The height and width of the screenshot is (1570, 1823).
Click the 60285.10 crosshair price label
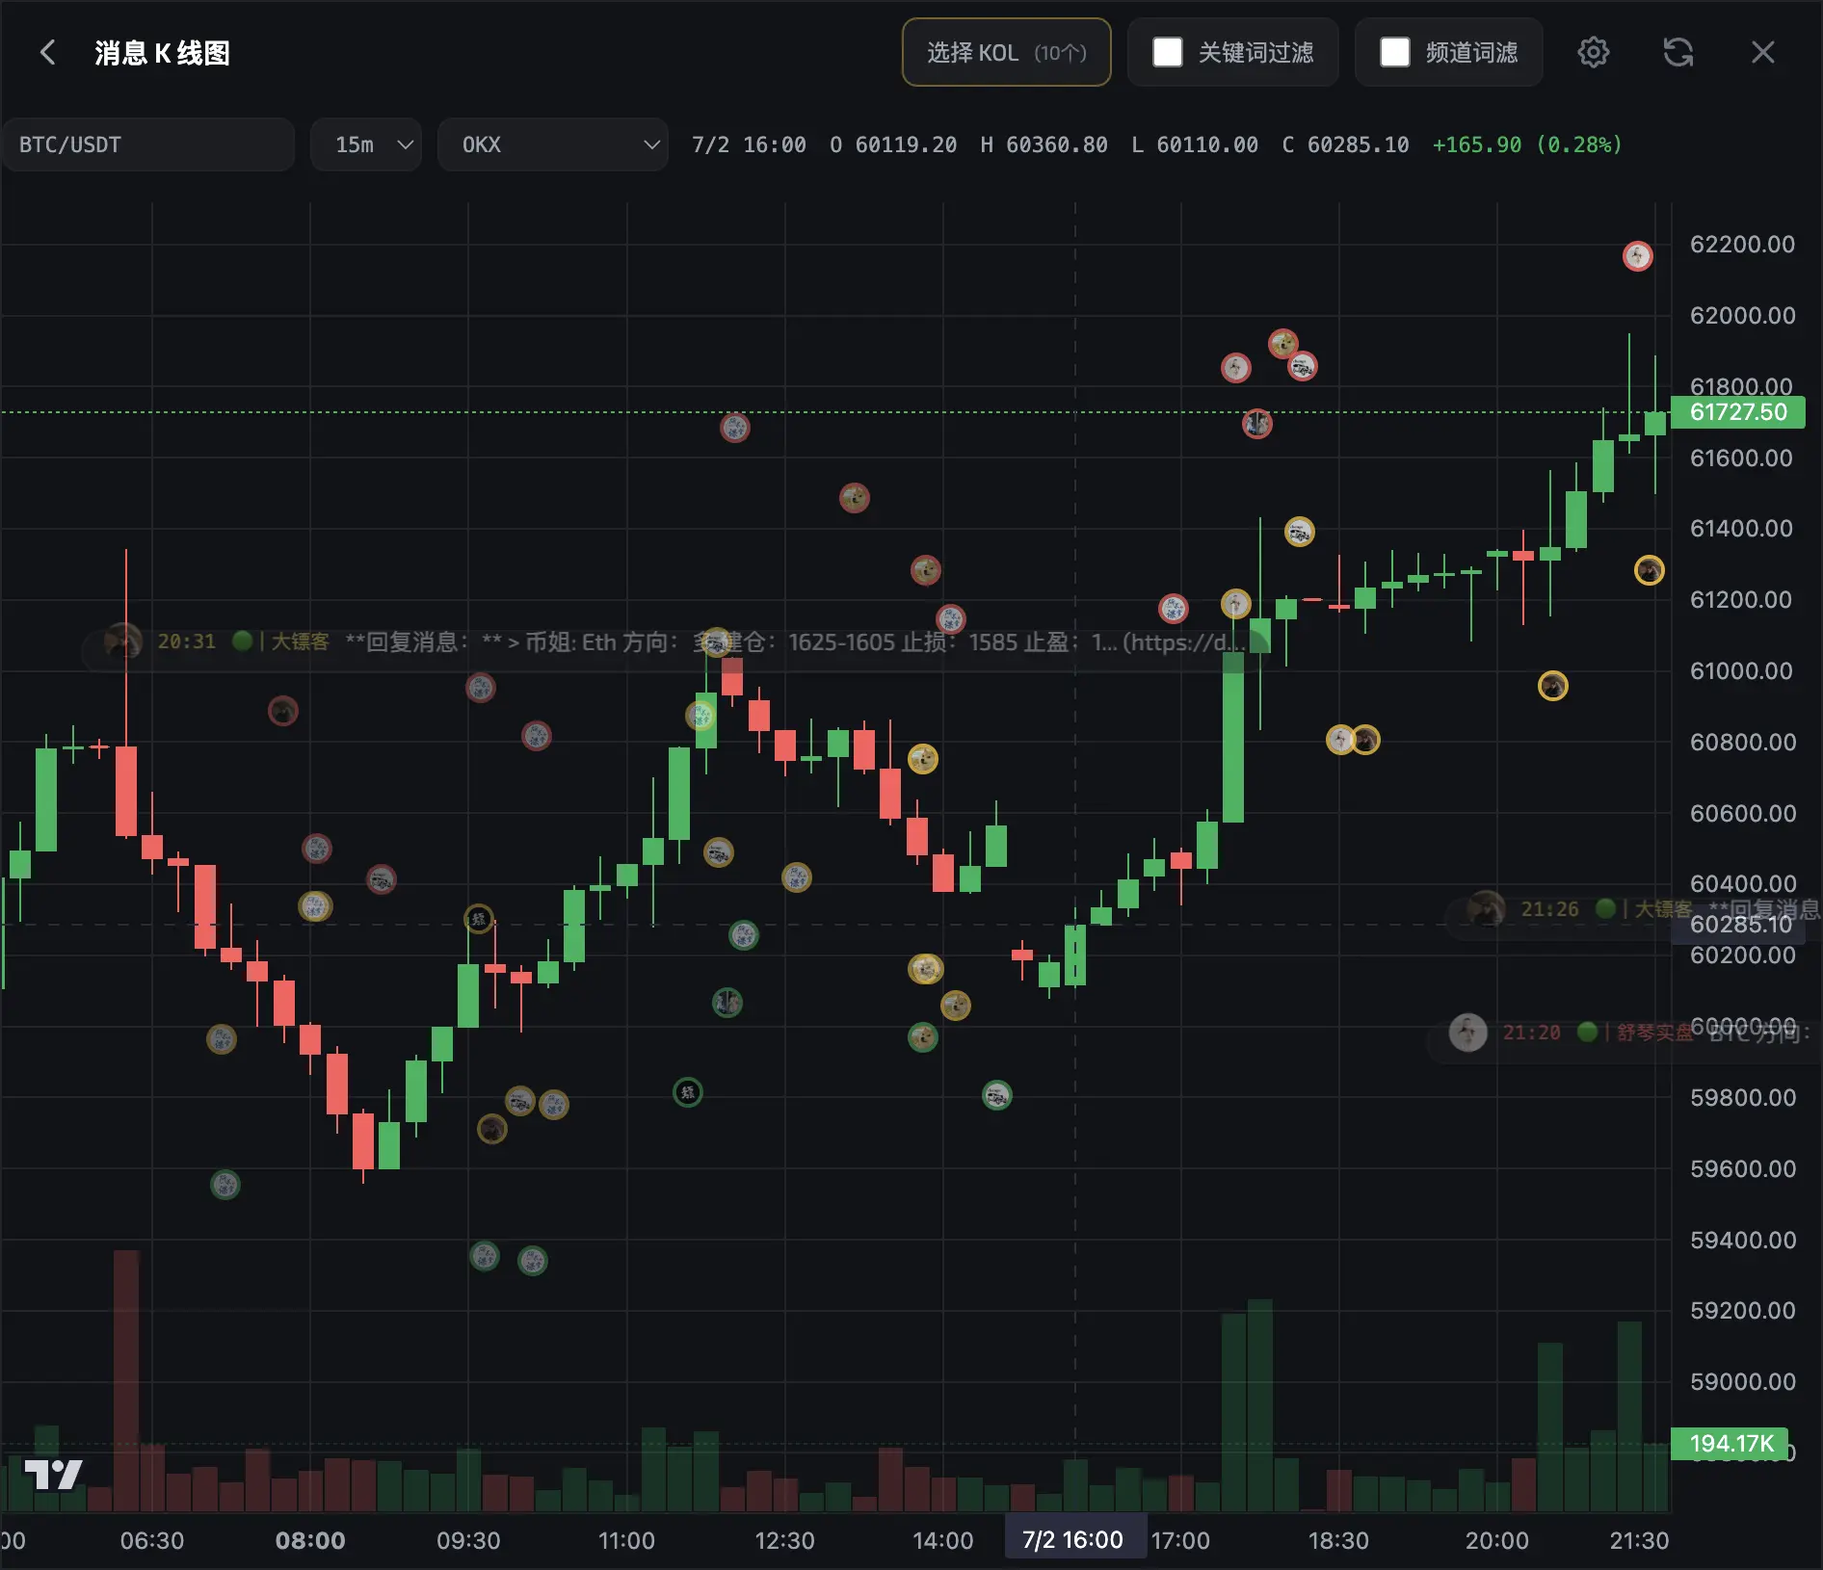[x=1740, y=925]
